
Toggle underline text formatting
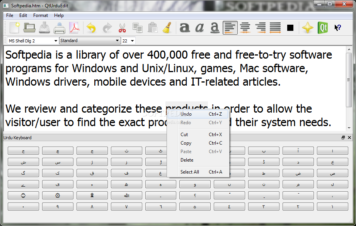tap(215, 28)
